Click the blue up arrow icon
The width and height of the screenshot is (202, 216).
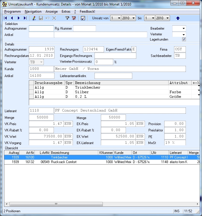pos(178,18)
